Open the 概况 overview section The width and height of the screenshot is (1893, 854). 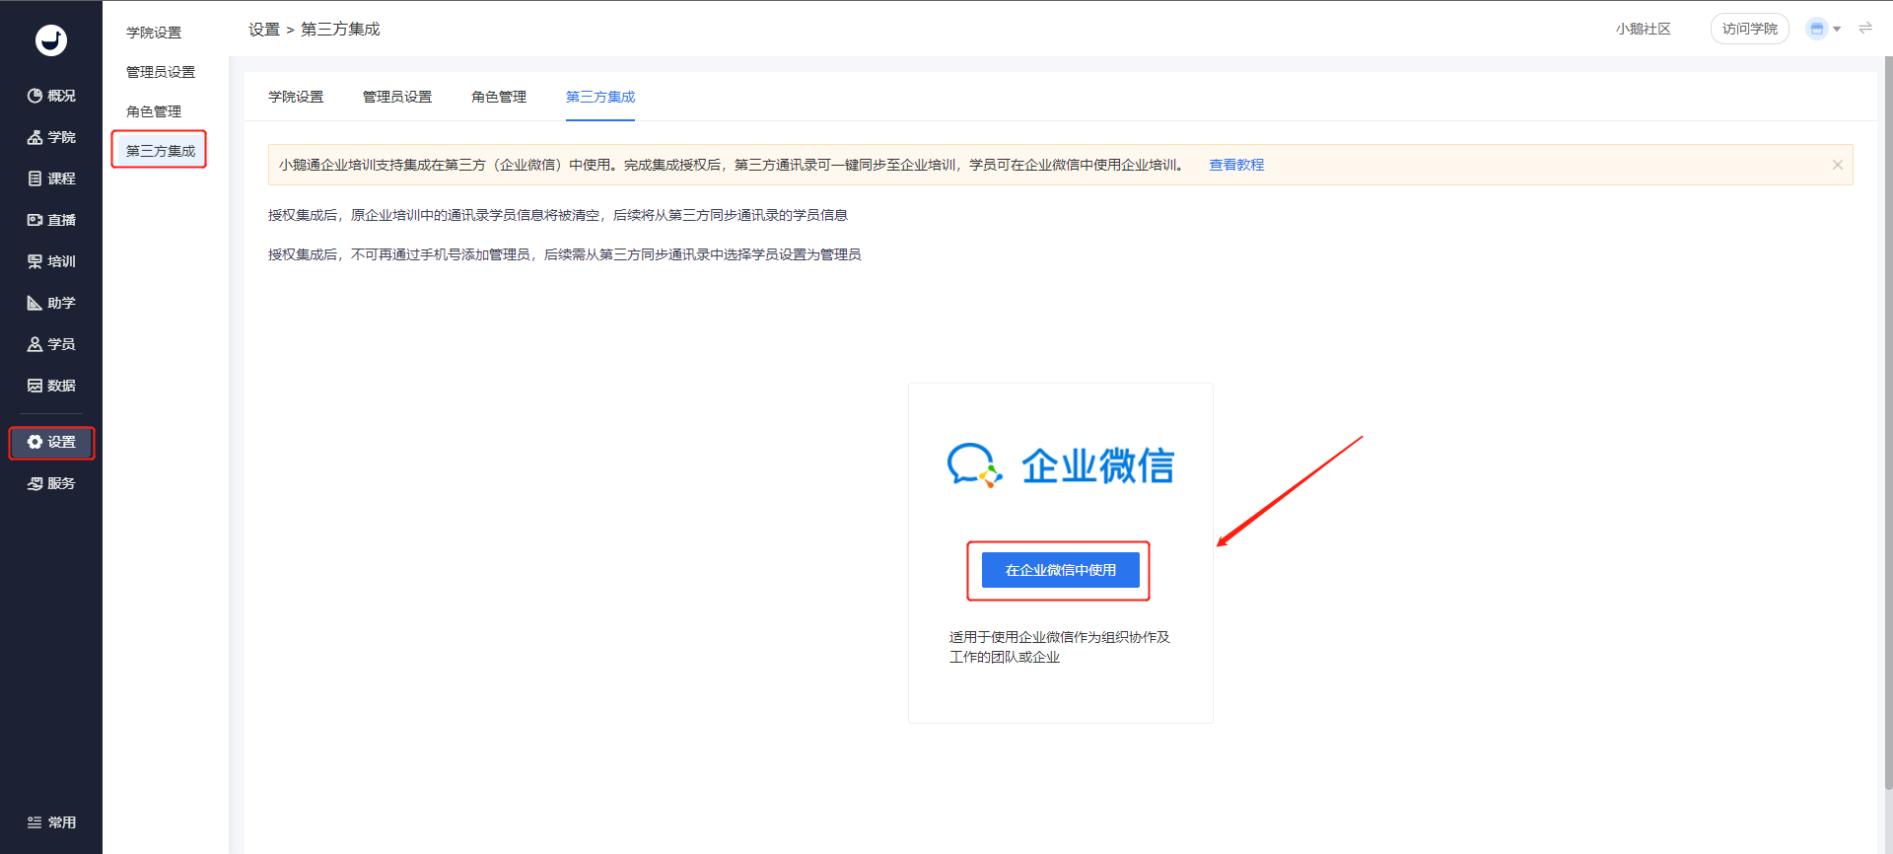click(x=51, y=96)
